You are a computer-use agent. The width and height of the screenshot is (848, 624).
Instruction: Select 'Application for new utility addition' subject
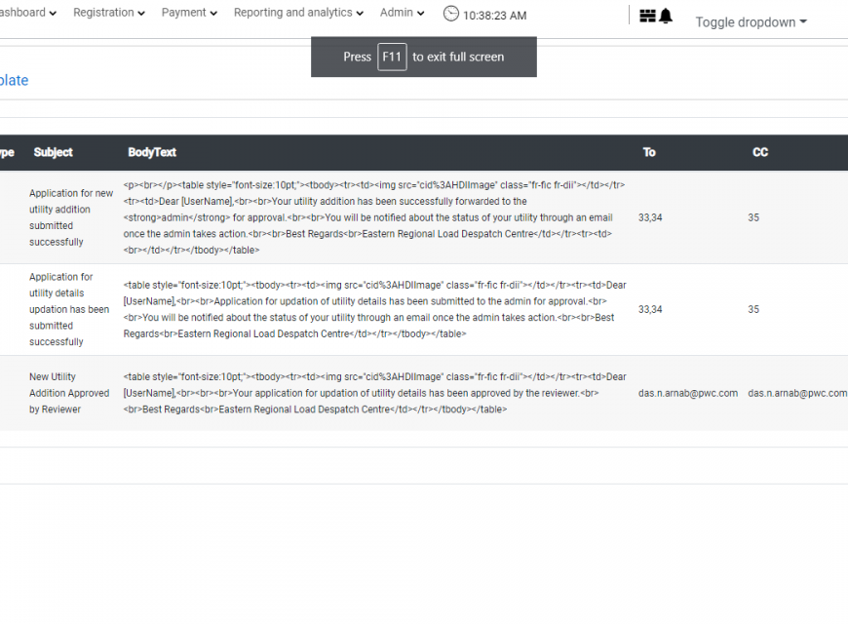[70, 217]
